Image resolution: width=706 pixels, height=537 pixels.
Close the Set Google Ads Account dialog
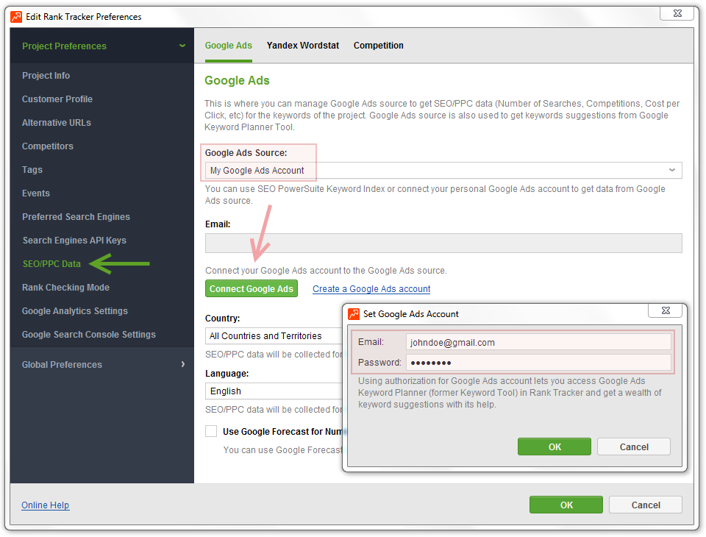666,310
